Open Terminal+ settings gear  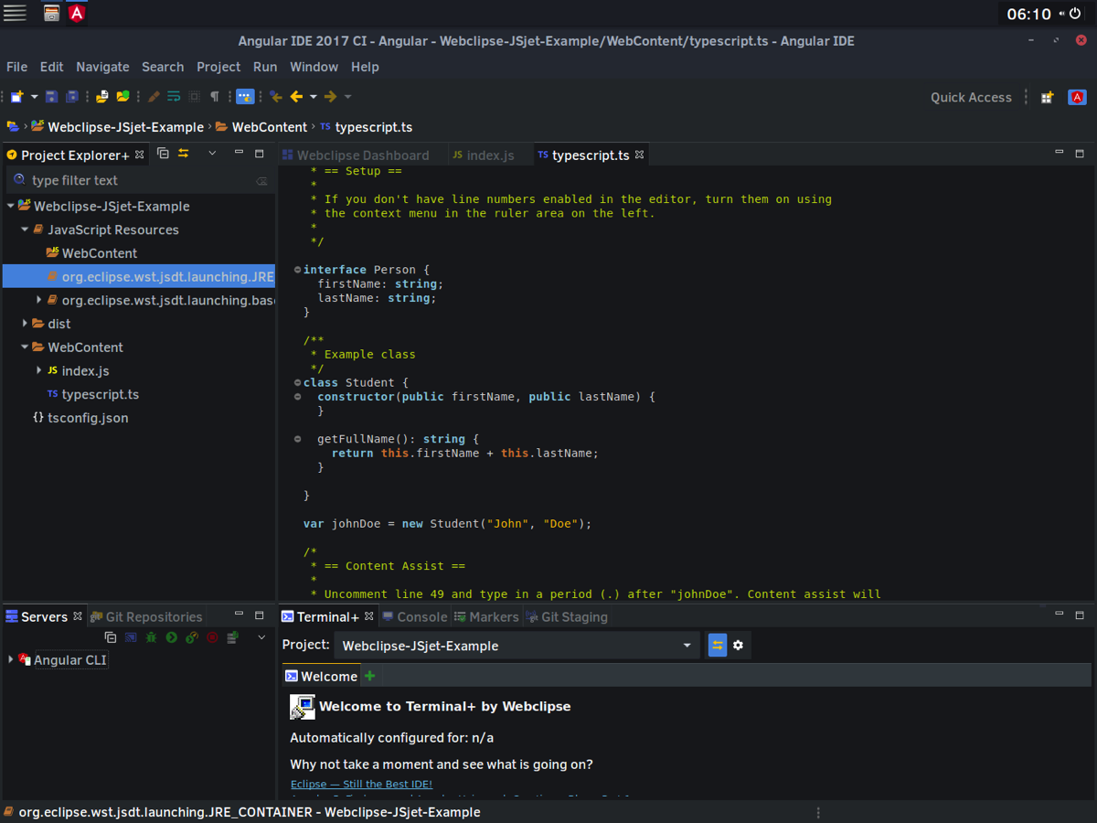point(739,646)
